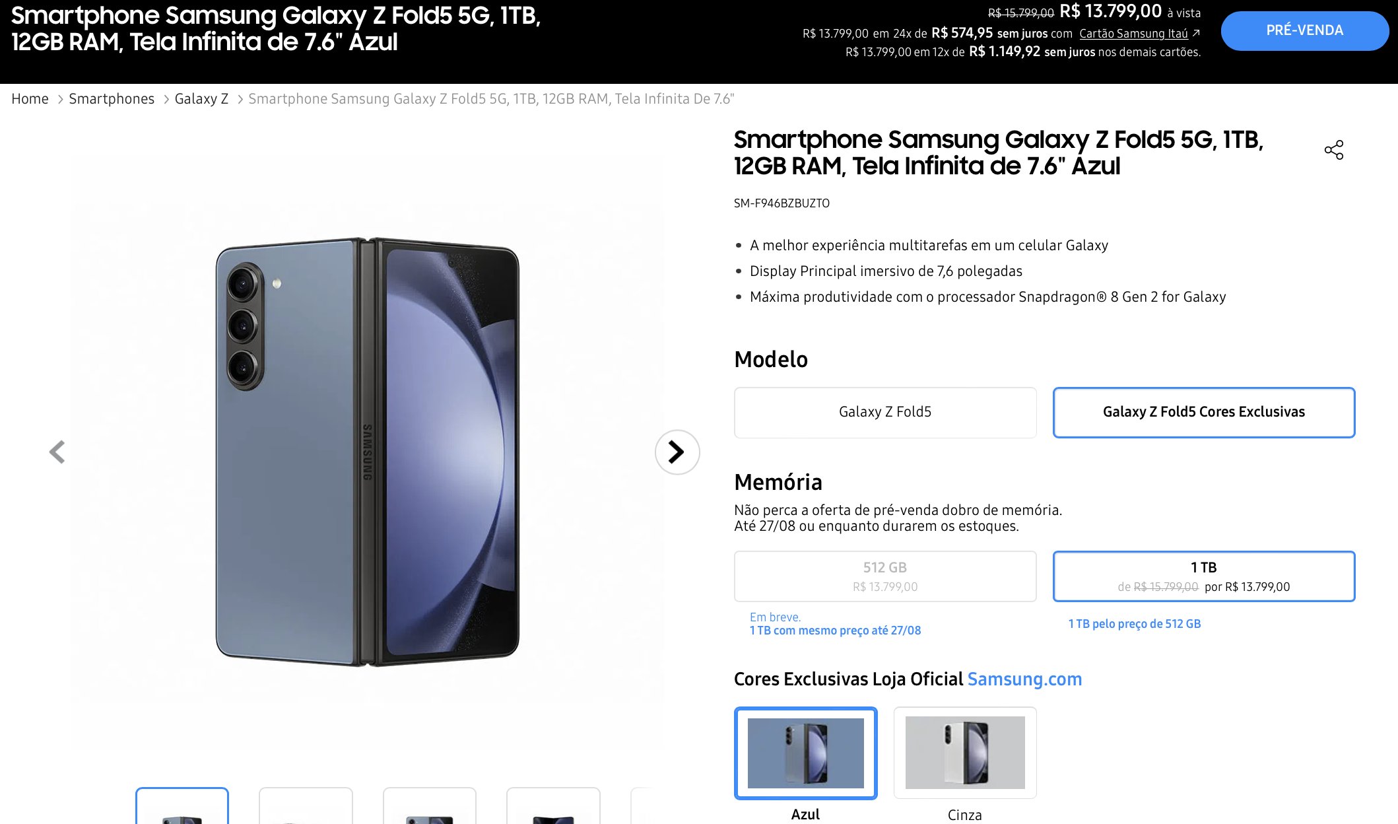Viewport: 1398px width, 824px height.
Task: Select Galaxy Z Fold5 Cores Exclusivas model
Action: [1204, 413]
